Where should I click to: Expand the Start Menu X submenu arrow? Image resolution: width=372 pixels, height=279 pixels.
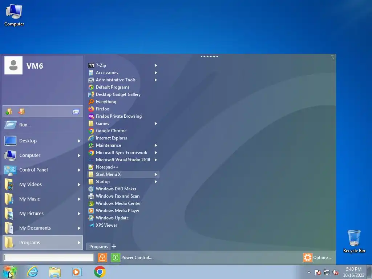tap(156, 174)
